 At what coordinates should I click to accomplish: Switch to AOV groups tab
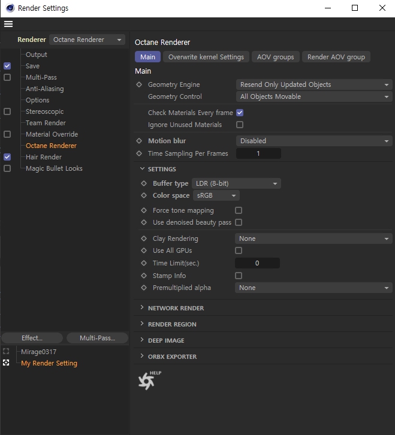point(275,57)
